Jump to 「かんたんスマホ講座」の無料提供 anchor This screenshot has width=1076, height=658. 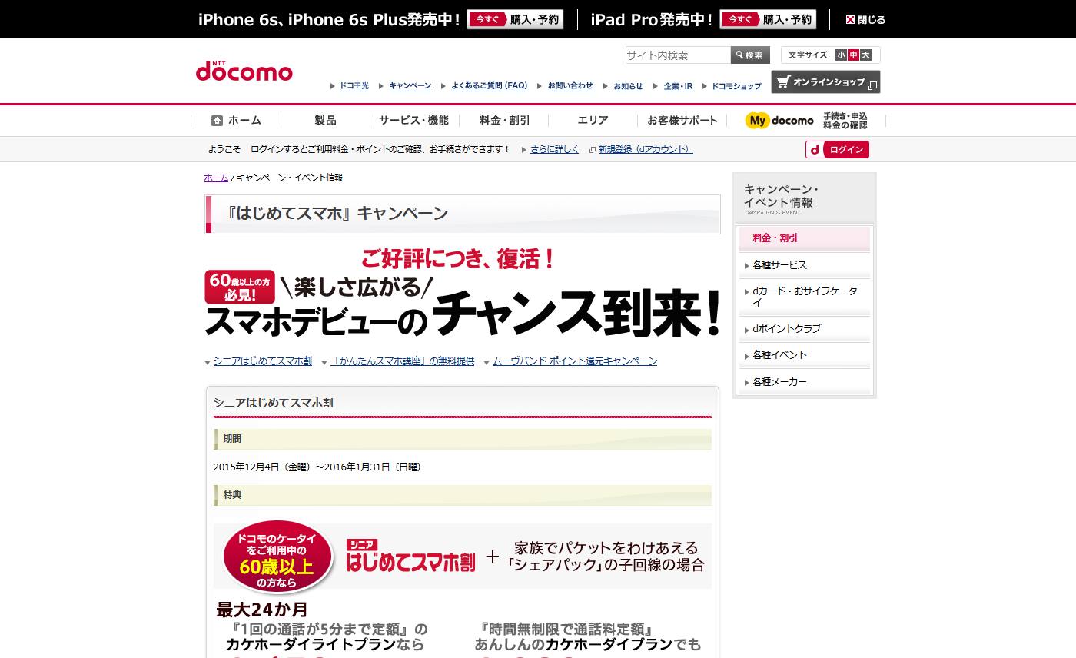point(402,361)
